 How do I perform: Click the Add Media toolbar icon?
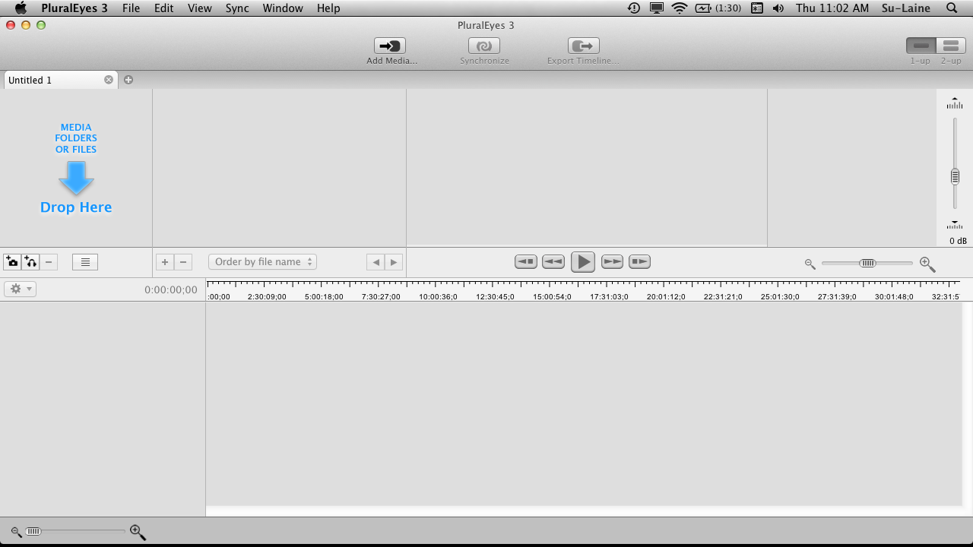click(390, 46)
